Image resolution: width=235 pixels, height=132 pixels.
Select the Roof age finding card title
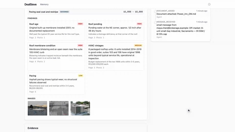(34, 24)
